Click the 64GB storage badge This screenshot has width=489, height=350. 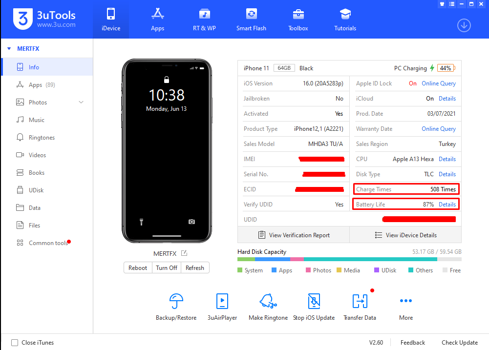click(x=284, y=68)
